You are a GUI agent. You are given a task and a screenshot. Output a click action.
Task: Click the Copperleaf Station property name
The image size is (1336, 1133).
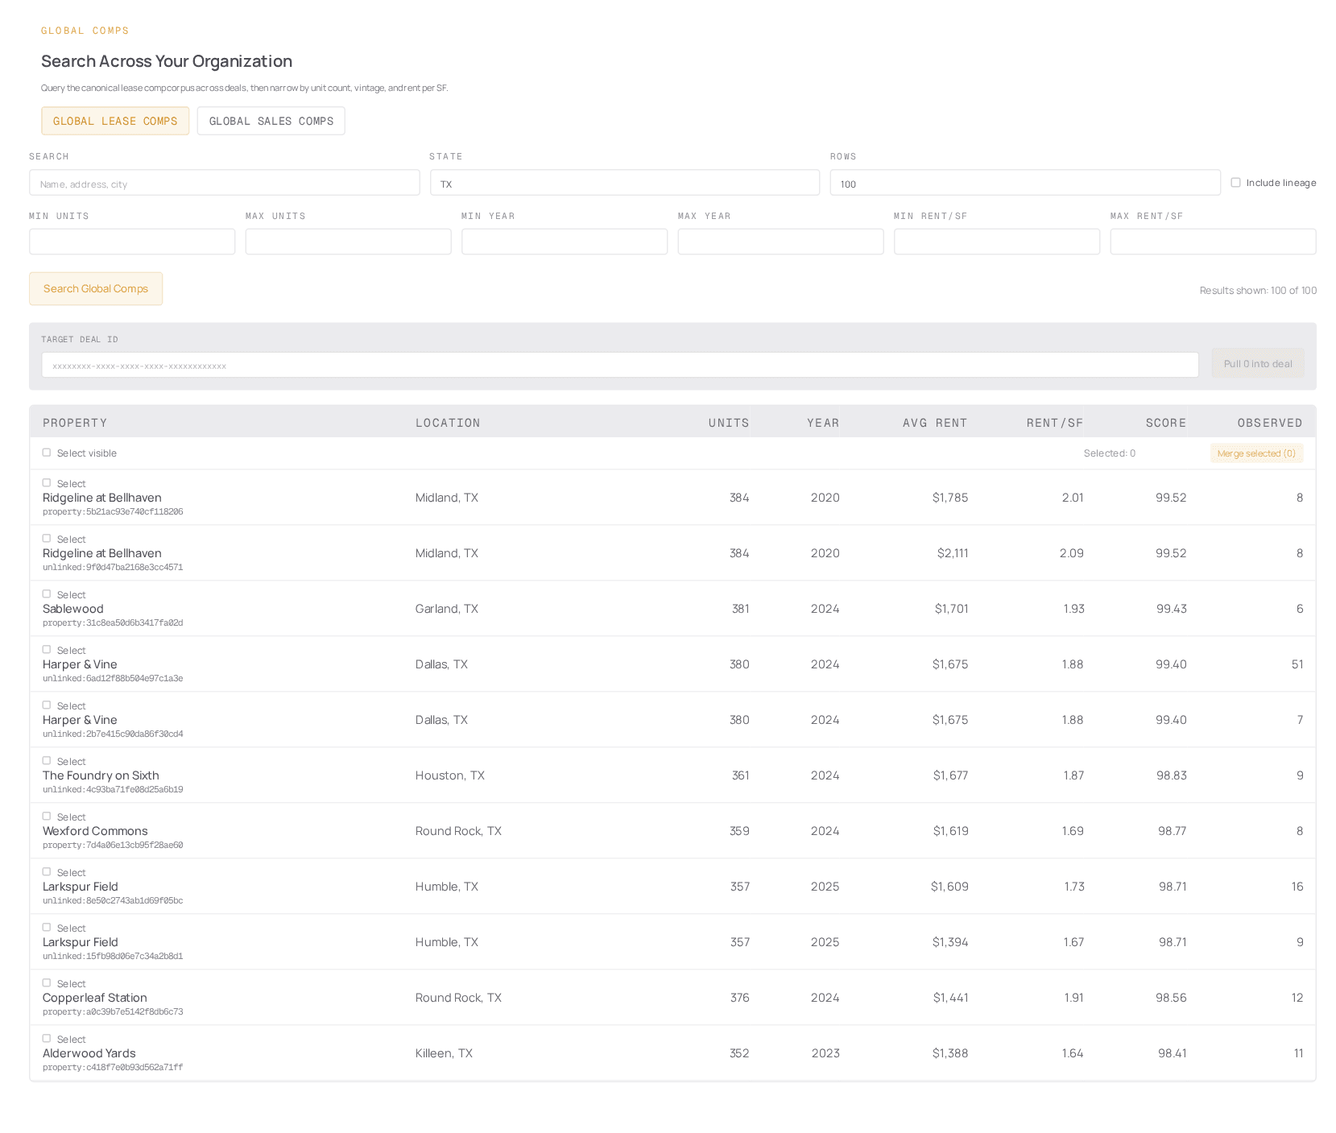pyautogui.click(x=95, y=998)
